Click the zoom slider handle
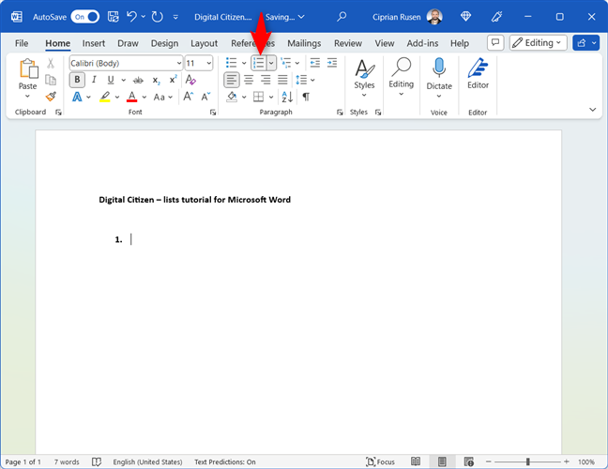 (527, 461)
